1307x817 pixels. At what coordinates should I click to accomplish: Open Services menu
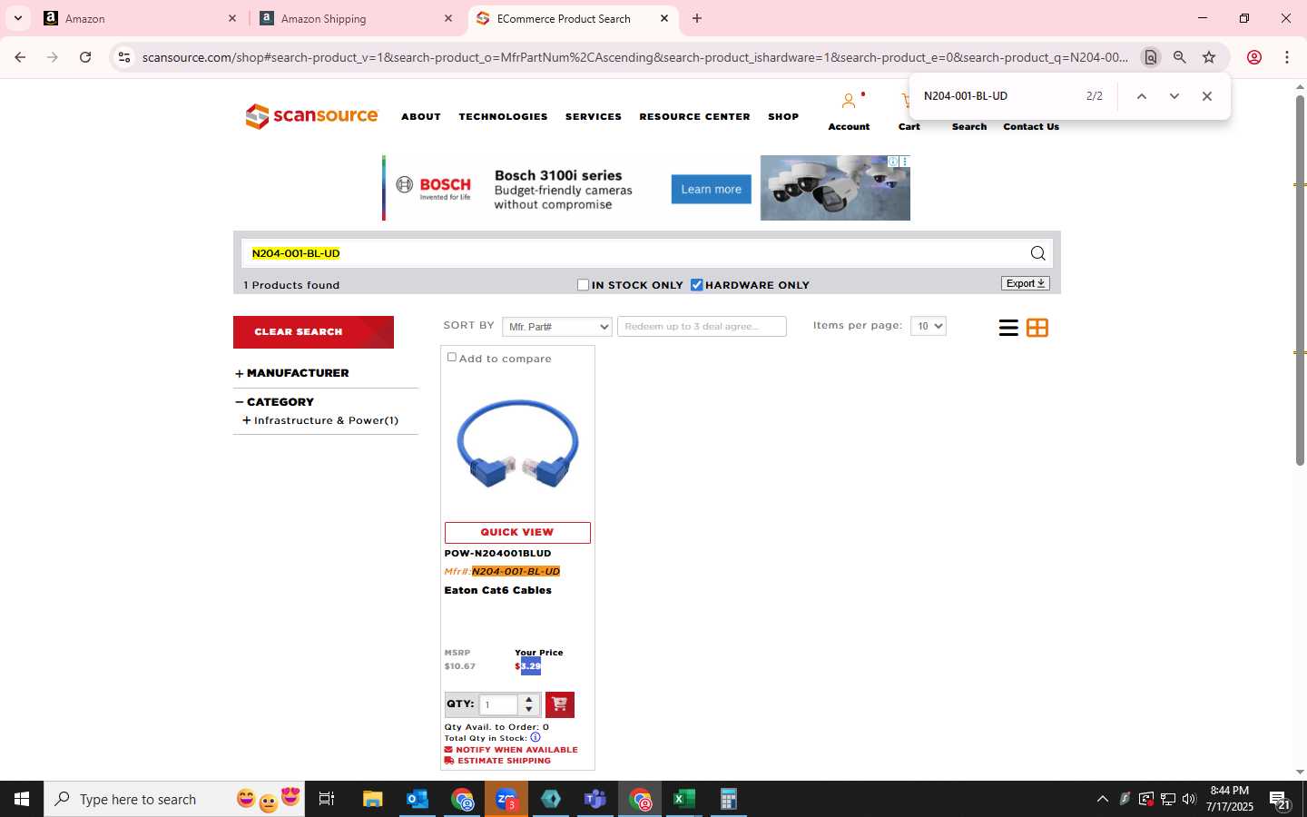pos(594,117)
